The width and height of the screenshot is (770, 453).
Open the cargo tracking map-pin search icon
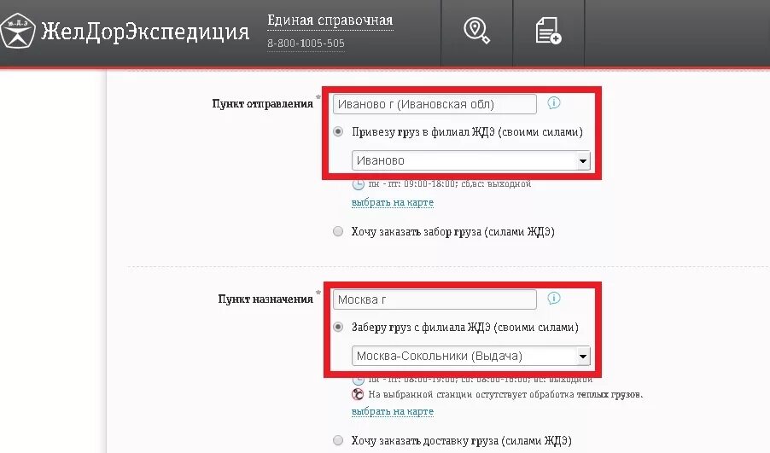(476, 31)
